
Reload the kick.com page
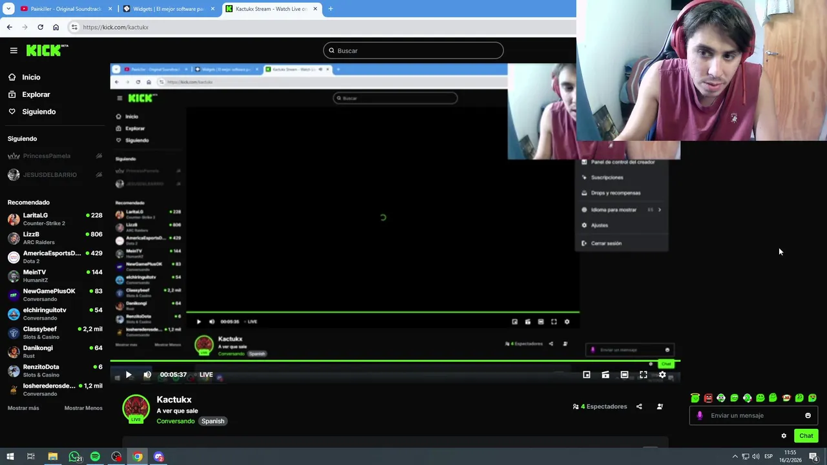40,27
